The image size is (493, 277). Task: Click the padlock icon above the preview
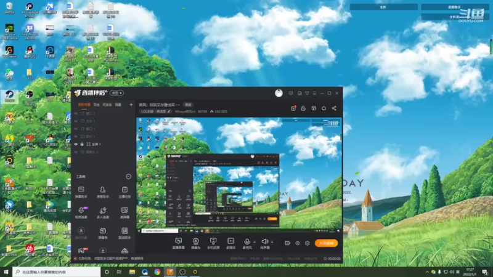(303, 108)
